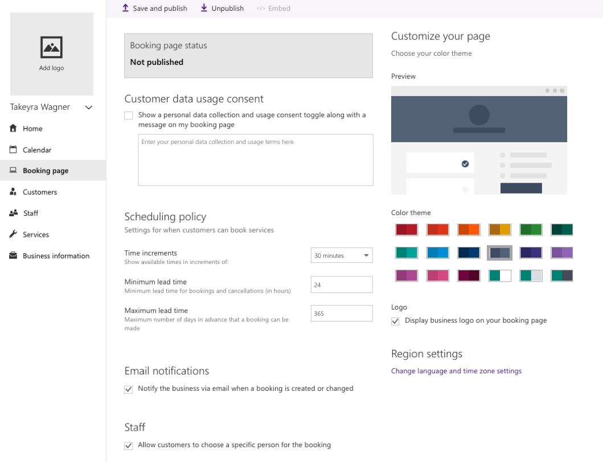The width and height of the screenshot is (603, 462).
Task: Select the teal turquoise color theme
Action: [x=407, y=253]
